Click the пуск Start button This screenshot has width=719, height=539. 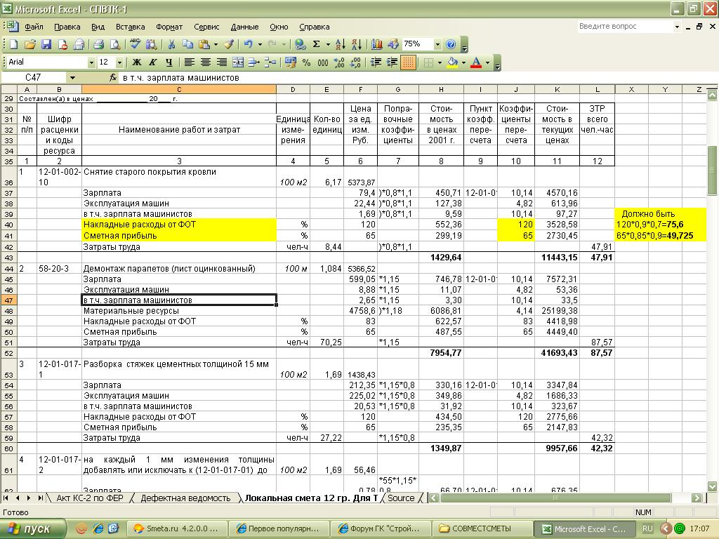pos(33,528)
